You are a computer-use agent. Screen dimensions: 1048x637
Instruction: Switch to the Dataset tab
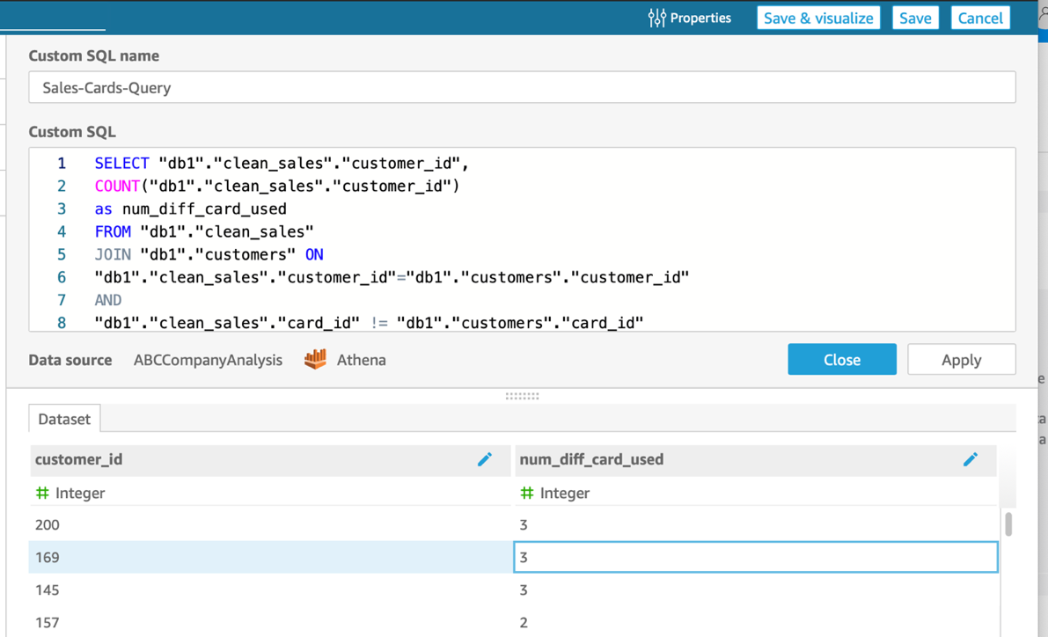pos(64,419)
